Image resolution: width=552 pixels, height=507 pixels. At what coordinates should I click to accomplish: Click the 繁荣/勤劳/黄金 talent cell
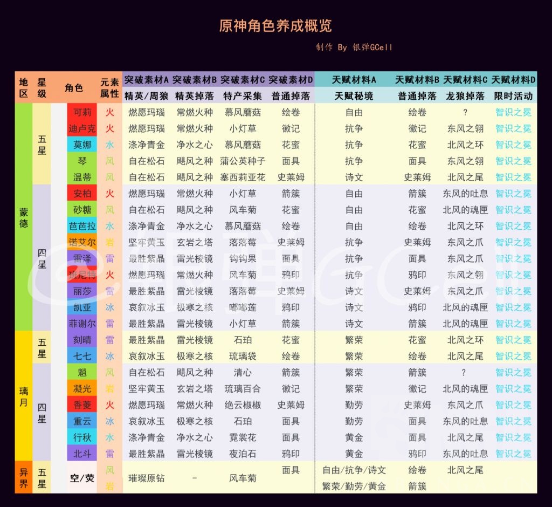click(354, 486)
